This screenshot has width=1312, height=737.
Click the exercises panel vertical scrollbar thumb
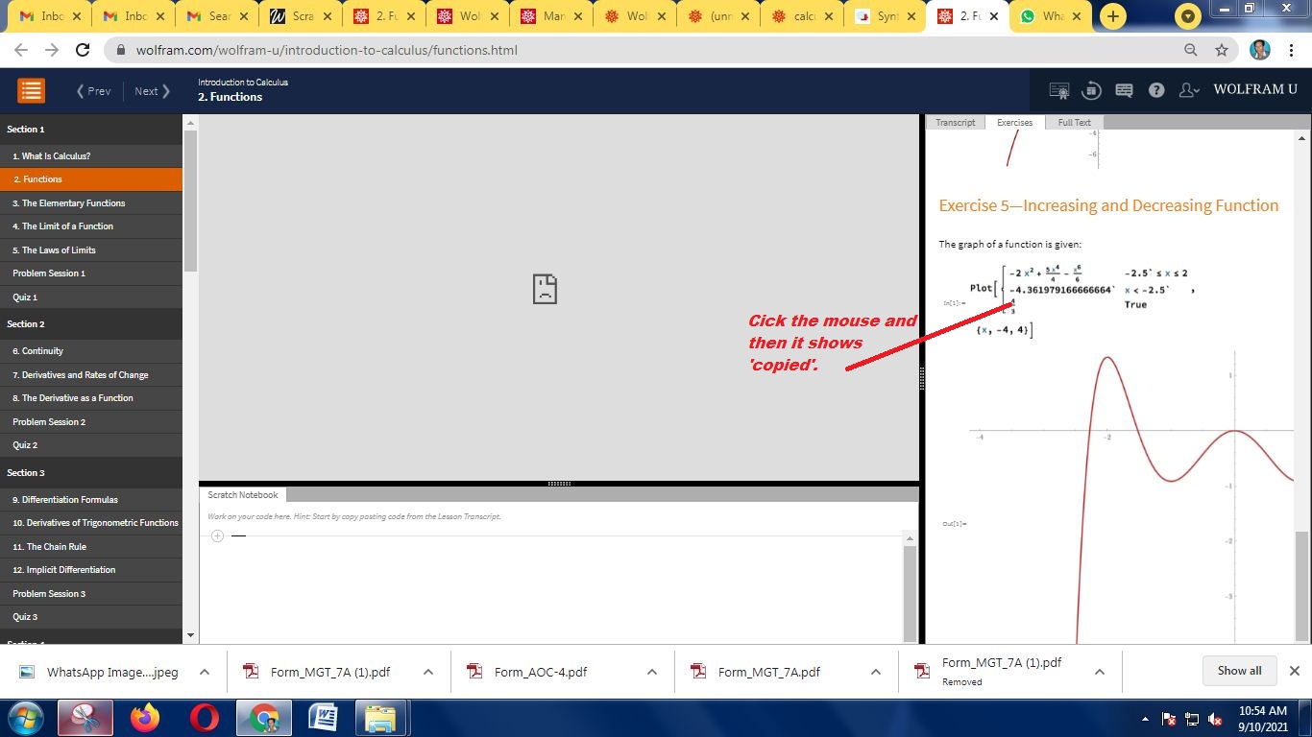click(1301, 585)
